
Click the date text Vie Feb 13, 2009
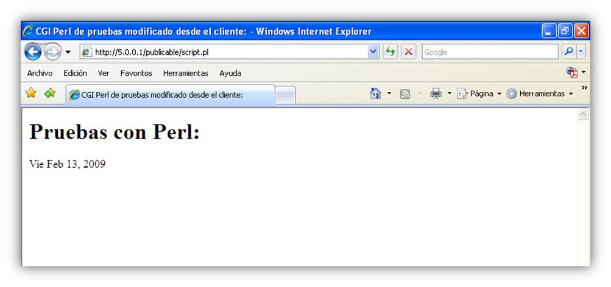67,164
